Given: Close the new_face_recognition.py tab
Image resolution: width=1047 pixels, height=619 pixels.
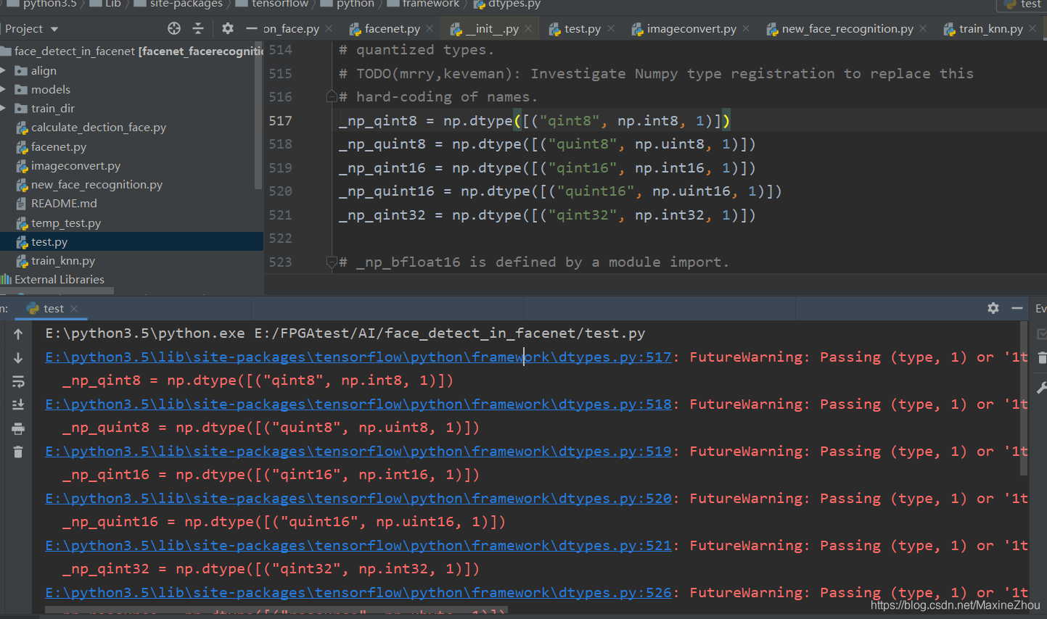Looking at the screenshot, I should click(923, 28).
